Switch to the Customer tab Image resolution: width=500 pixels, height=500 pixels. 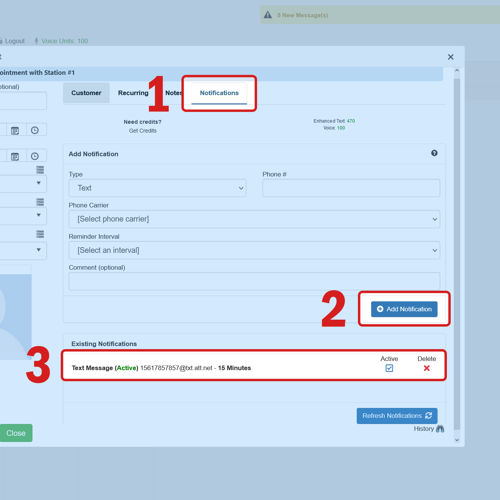86,93
